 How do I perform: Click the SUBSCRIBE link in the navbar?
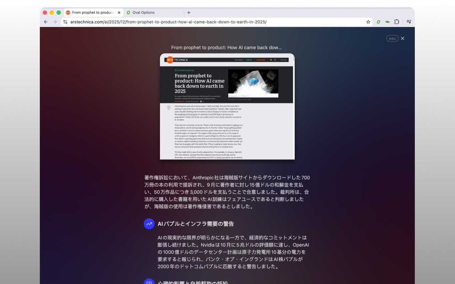point(261,60)
